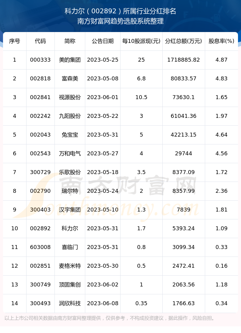The height and width of the screenshot is (333, 241).
Task: Click dividend yield 1.09
Action: click(x=221, y=228)
